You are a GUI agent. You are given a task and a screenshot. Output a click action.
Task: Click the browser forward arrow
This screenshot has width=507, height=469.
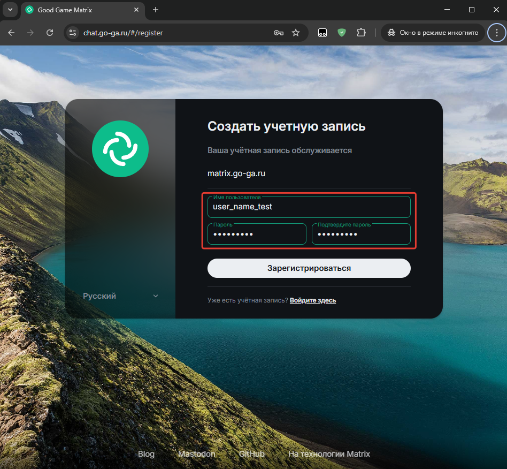click(30, 33)
